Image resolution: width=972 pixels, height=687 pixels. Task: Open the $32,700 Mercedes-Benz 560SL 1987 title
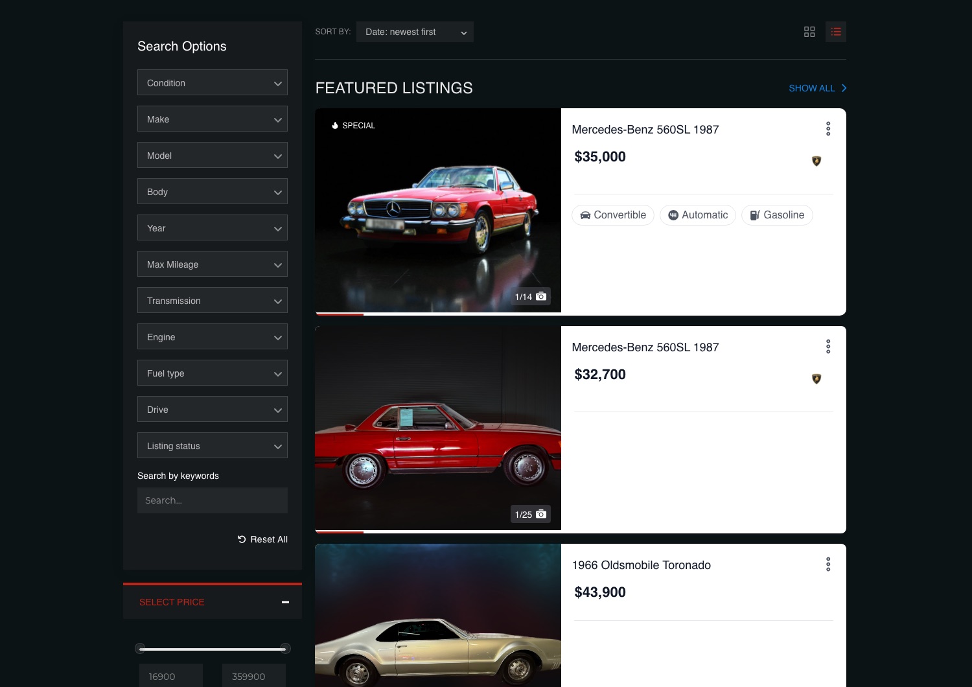pyautogui.click(x=645, y=347)
